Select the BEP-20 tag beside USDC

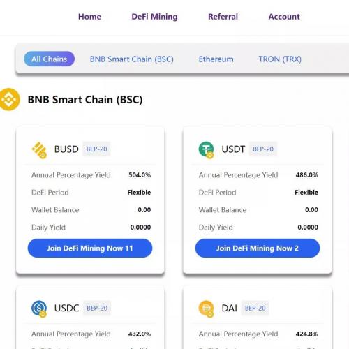pos(97,308)
